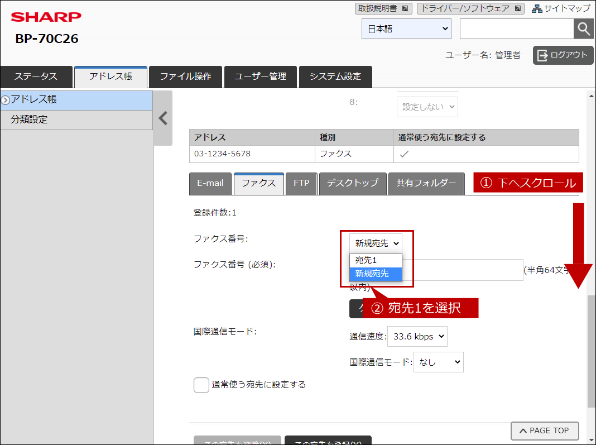The image size is (596, 445).
Task: Open the ファイル操作 tab
Action: tap(185, 76)
